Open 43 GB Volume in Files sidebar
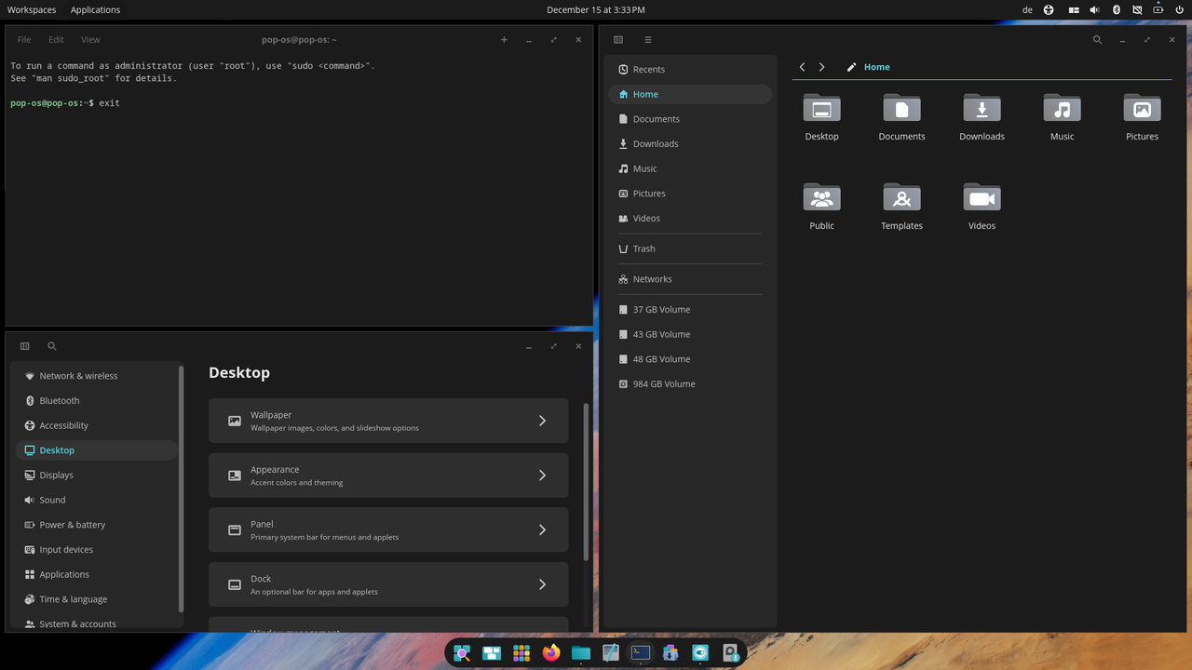This screenshot has height=670, width=1192. point(690,334)
